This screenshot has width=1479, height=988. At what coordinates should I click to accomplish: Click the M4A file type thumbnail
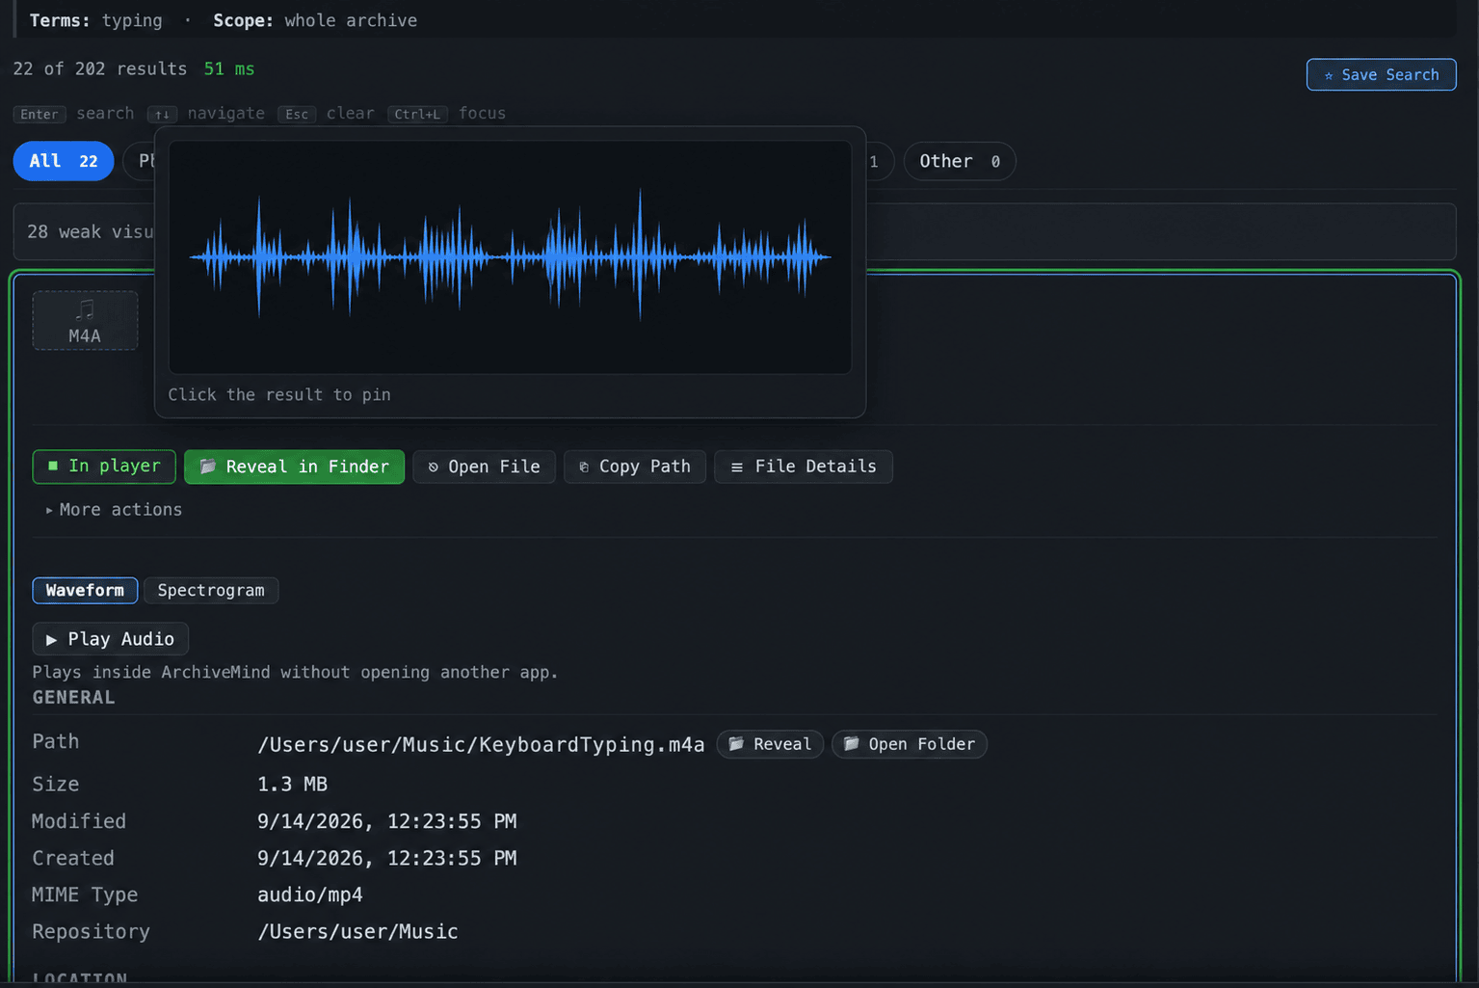click(x=85, y=320)
